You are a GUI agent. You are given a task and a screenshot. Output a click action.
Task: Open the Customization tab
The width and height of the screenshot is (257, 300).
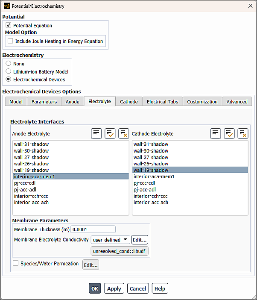pyautogui.click(x=202, y=102)
